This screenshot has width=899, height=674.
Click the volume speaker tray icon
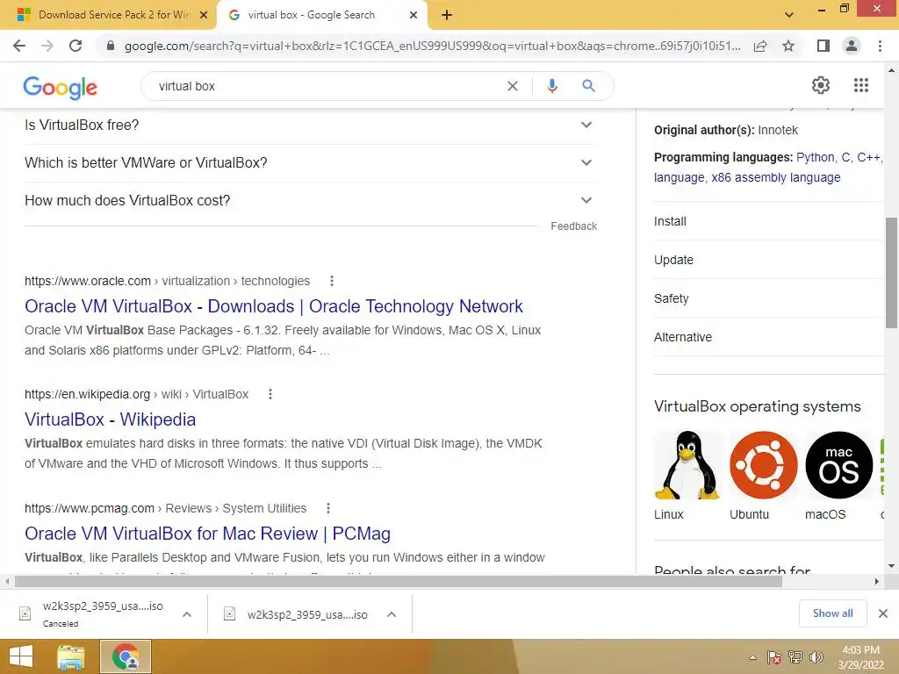816,657
